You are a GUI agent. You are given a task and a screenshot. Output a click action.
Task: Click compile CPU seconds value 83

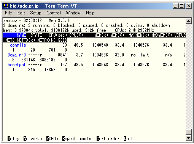(65, 45)
